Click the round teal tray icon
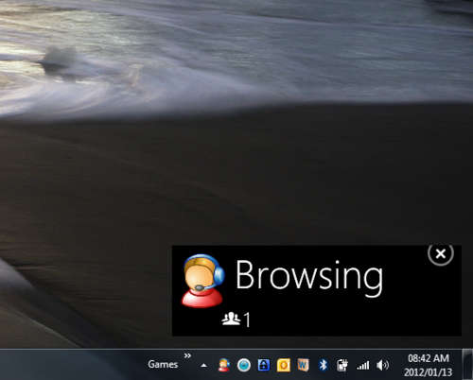Viewport: 473px width, 380px height. coord(244,365)
